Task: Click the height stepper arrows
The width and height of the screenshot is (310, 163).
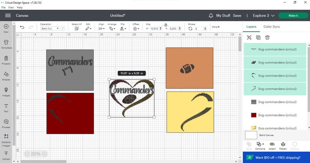Action: click(180, 28)
